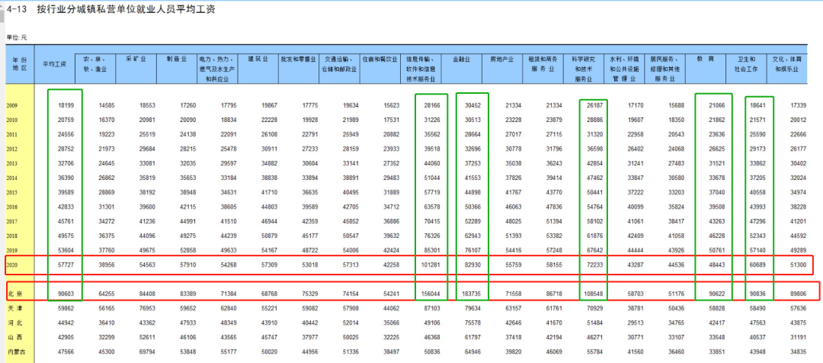Viewport: 823px width, 363px height.
Task: Select the 房地产业 column header
Action: coord(502,60)
